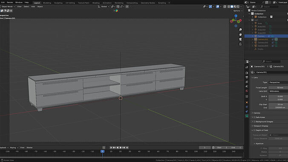
Task: Click the zoom view magnifier icon in viewport
Action: click(x=240, y=30)
